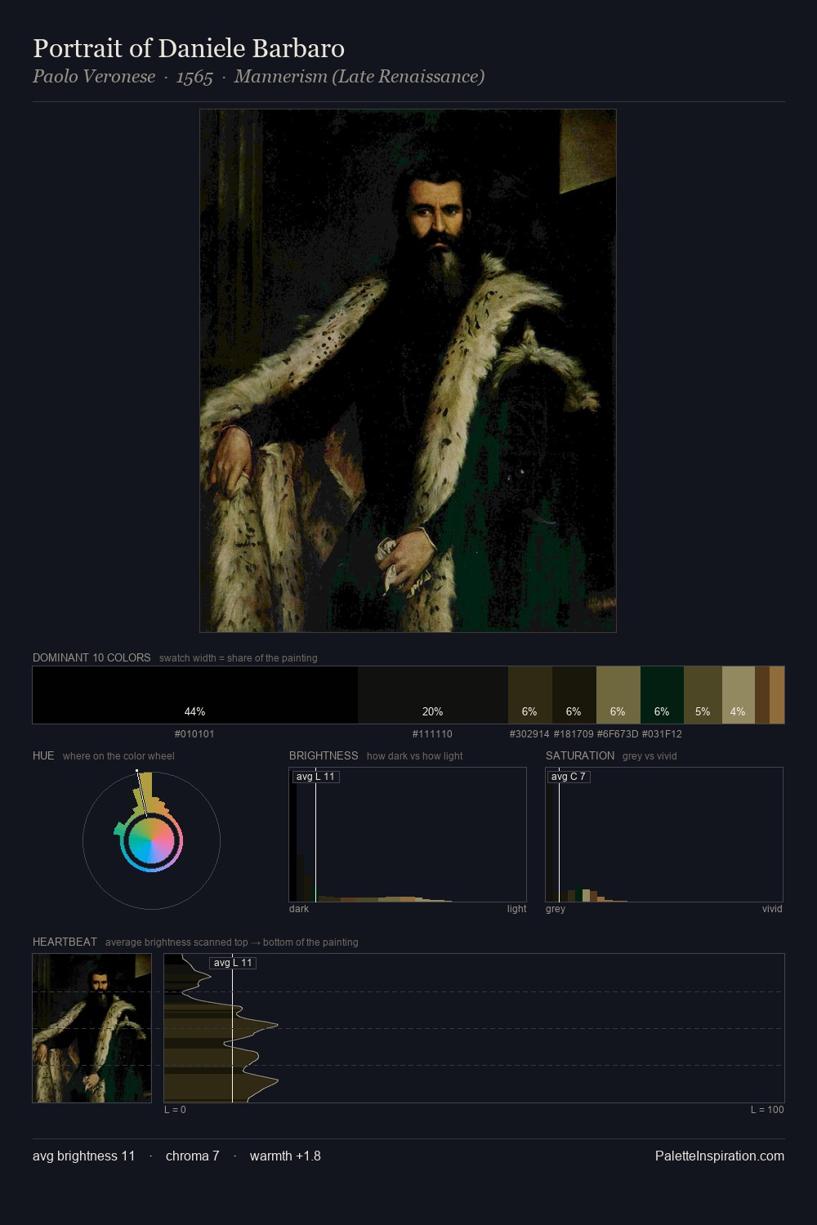Click the '#031F12' hex code label

tap(662, 733)
